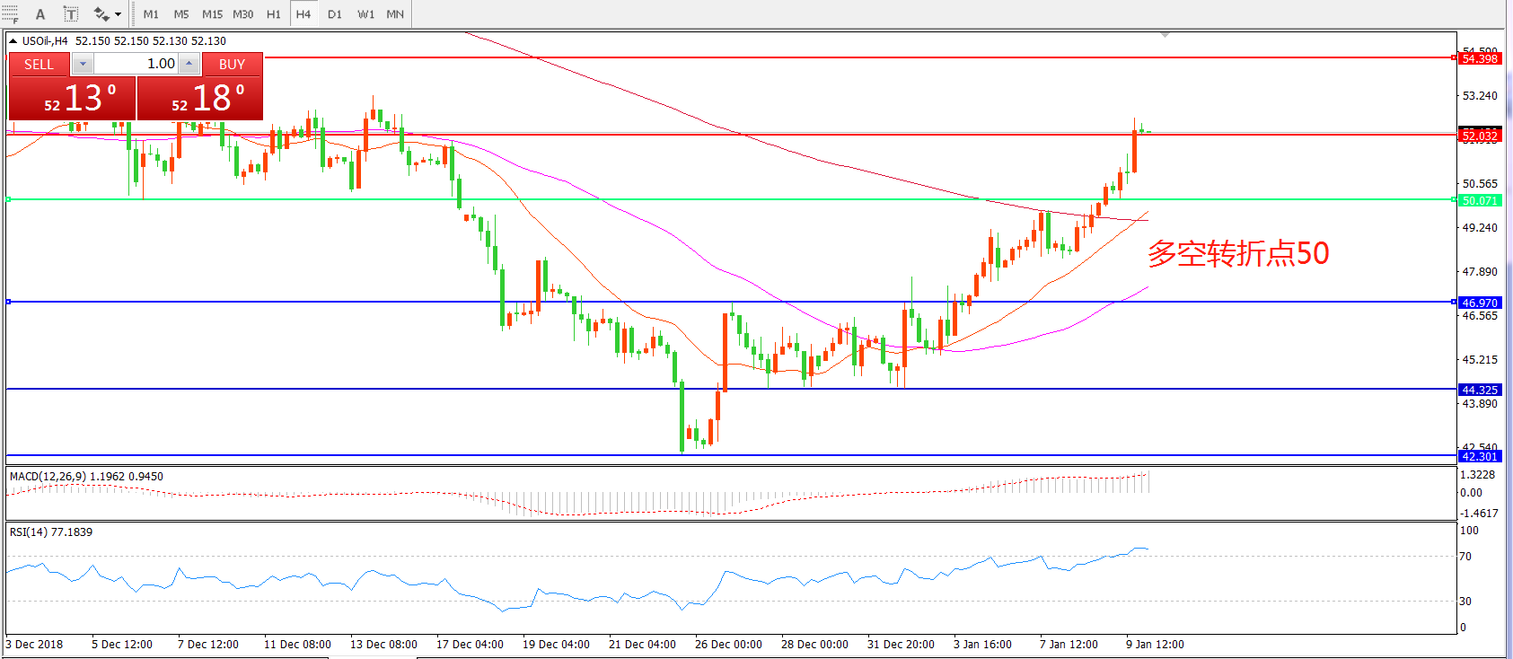Select the Text Label tool
Viewport: 1513px width, 659px height.
(x=71, y=14)
